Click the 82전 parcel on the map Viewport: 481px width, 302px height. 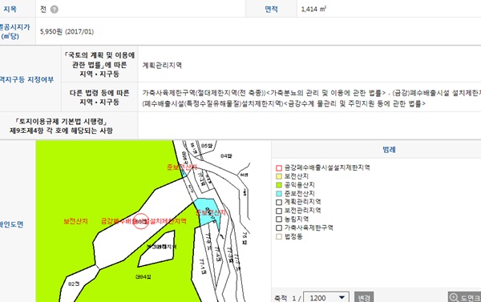pos(73,284)
